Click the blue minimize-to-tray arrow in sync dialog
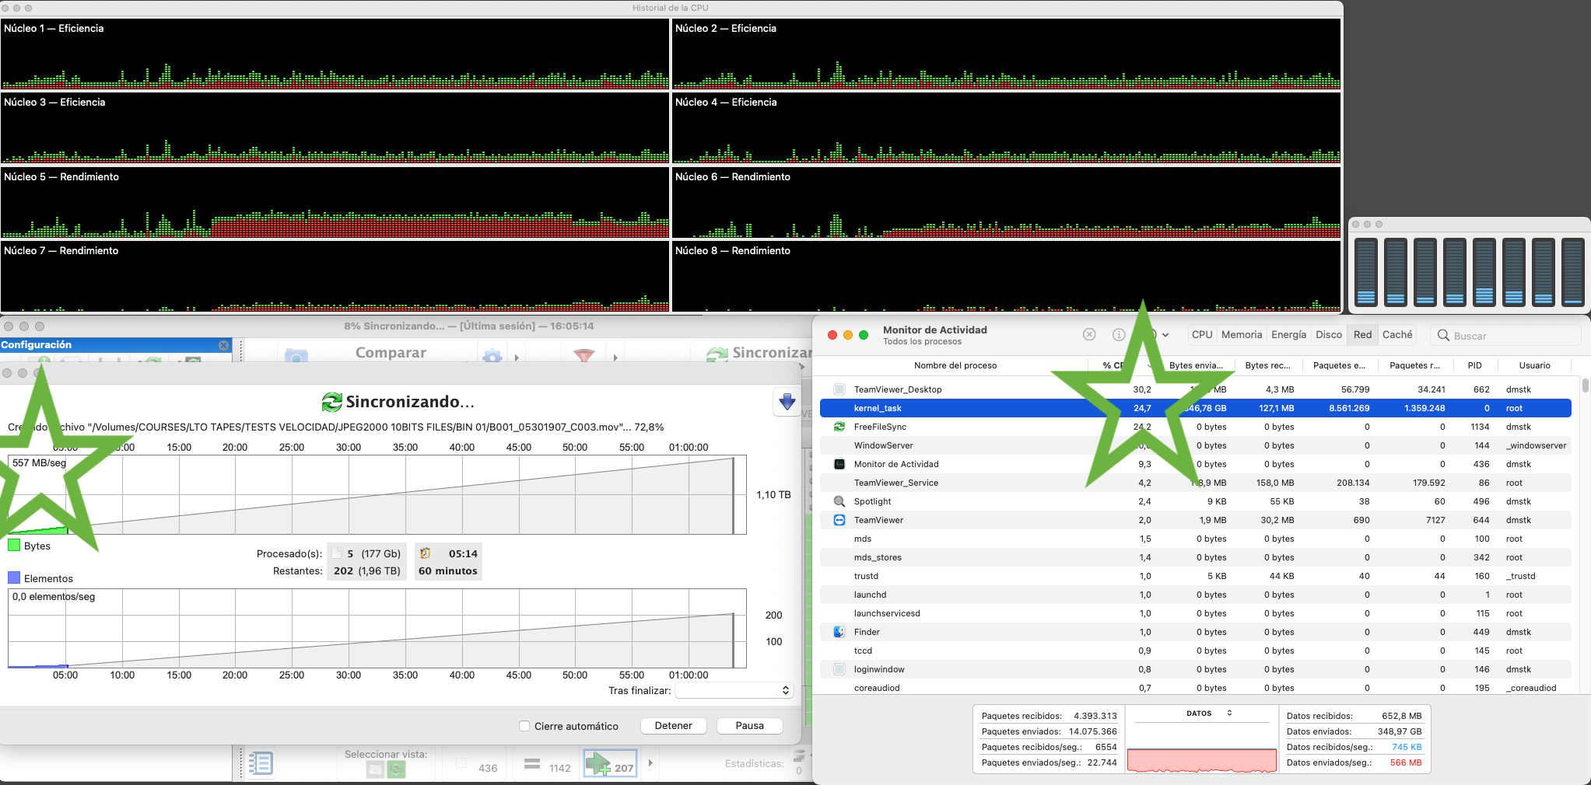The image size is (1591, 785). (787, 402)
